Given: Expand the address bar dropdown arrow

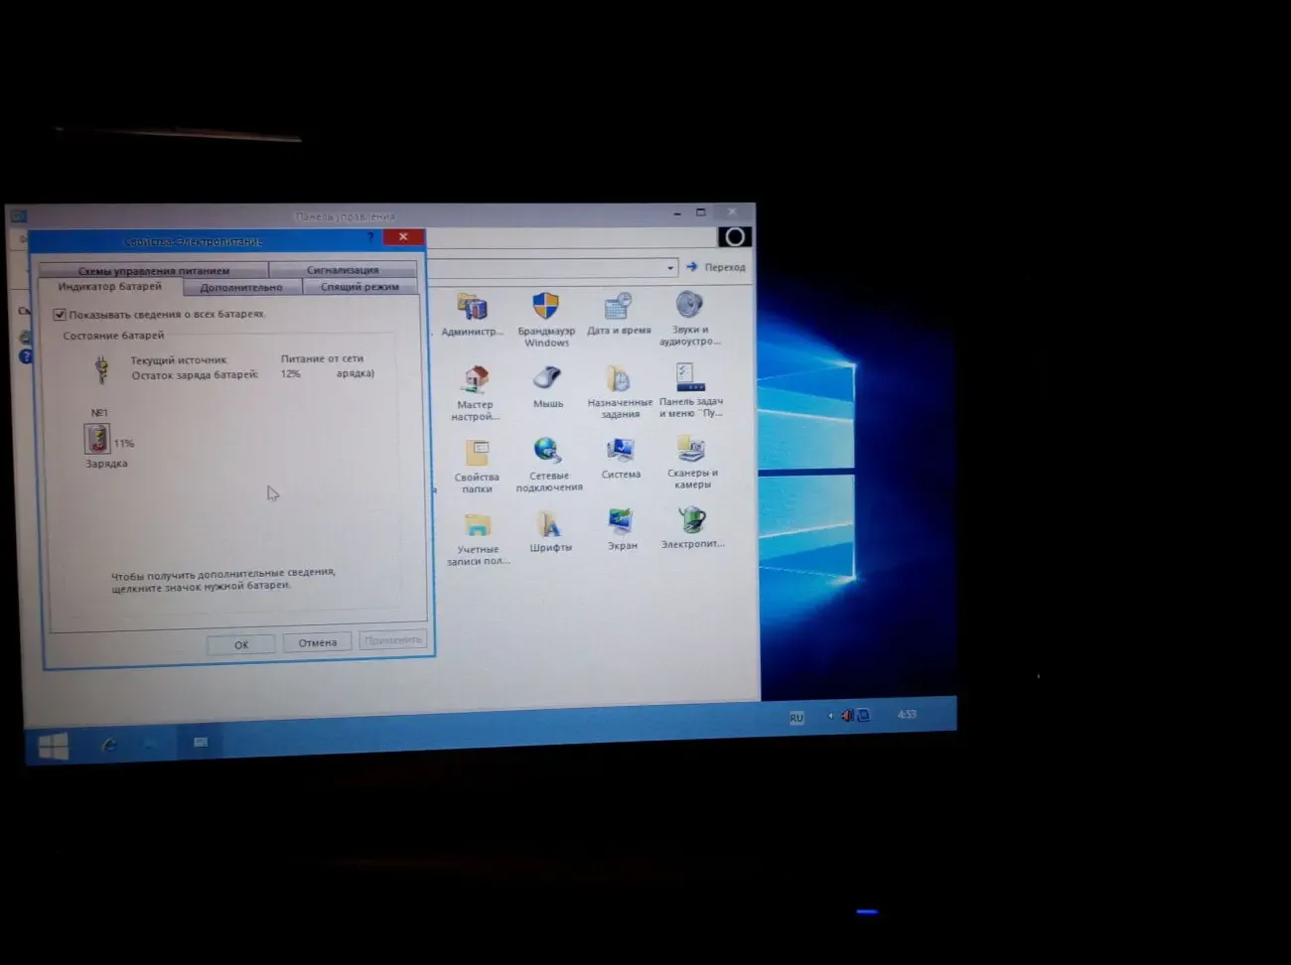Looking at the screenshot, I should click(x=670, y=268).
